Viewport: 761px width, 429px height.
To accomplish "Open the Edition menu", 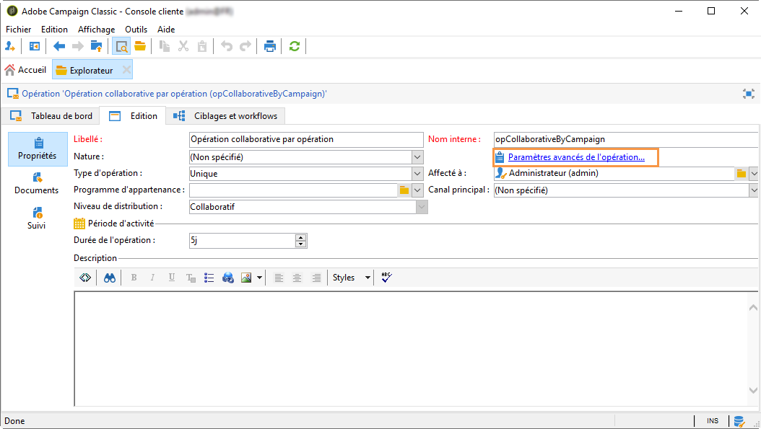I will [54, 30].
